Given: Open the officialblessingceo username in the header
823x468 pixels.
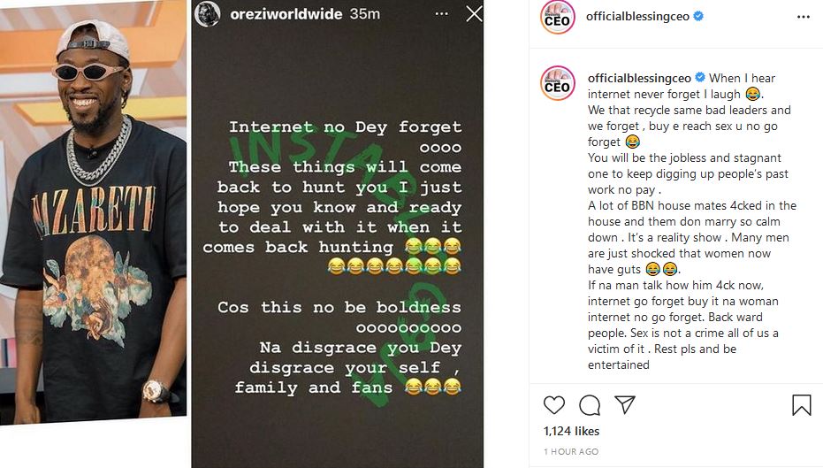Looking at the screenshot, I should pos(637,16).
